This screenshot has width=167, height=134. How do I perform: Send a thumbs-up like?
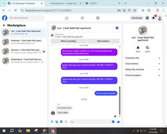118,122
